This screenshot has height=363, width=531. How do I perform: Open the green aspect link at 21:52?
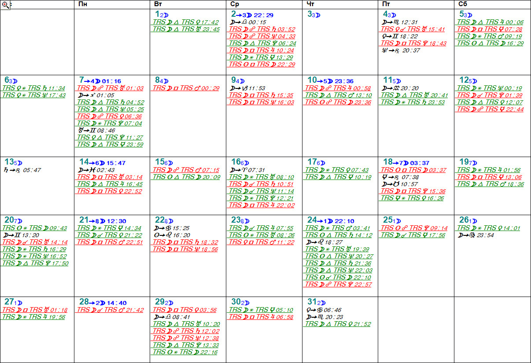338,324
